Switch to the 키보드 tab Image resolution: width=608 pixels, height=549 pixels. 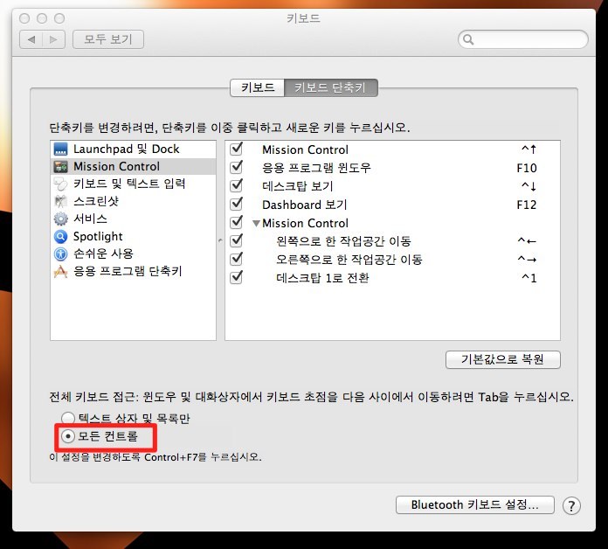pyautogui.click(x=258, y=87)
